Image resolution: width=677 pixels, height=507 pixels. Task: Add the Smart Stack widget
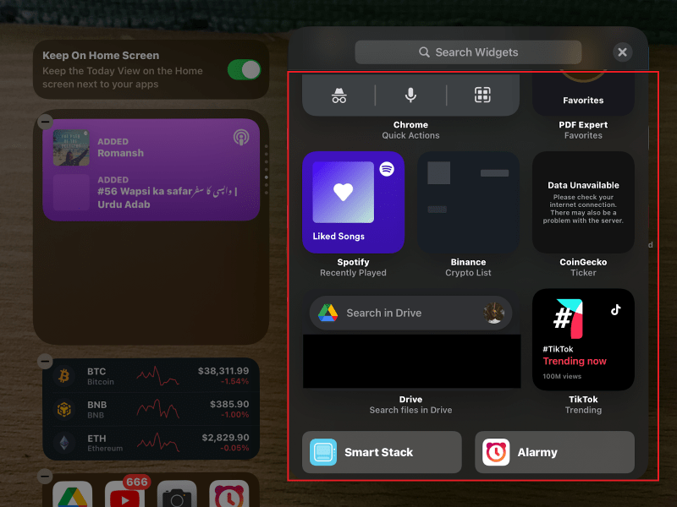pos(382,452)
